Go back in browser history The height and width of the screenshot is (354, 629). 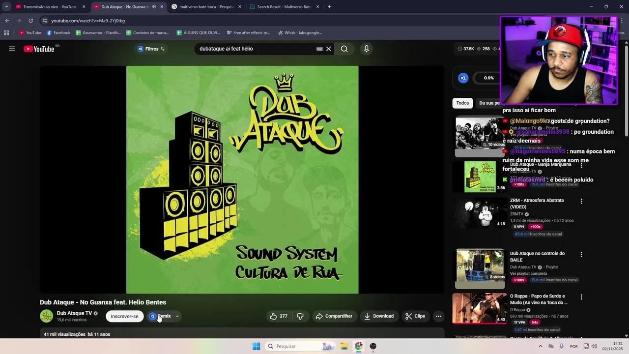coord(7,21)
